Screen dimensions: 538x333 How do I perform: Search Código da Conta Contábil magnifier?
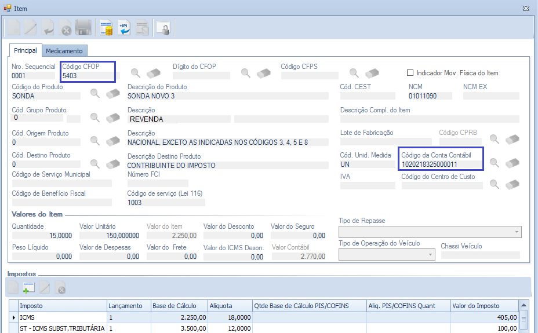pyautogui.click(x=495, y=162)
